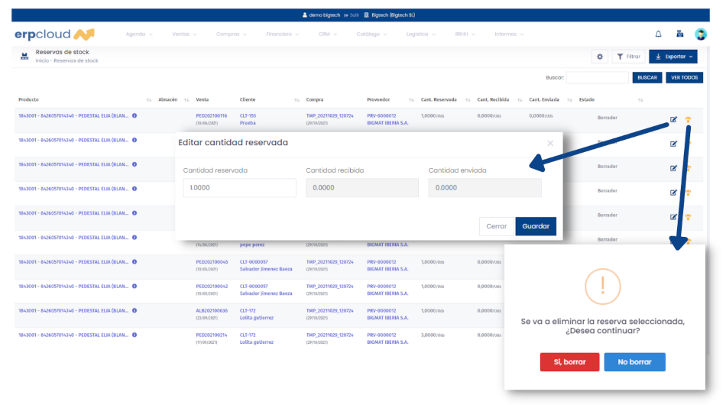Click the BUSCAR button
The width and height of the screenshot is (726, 405).
(x=647, y=78)
